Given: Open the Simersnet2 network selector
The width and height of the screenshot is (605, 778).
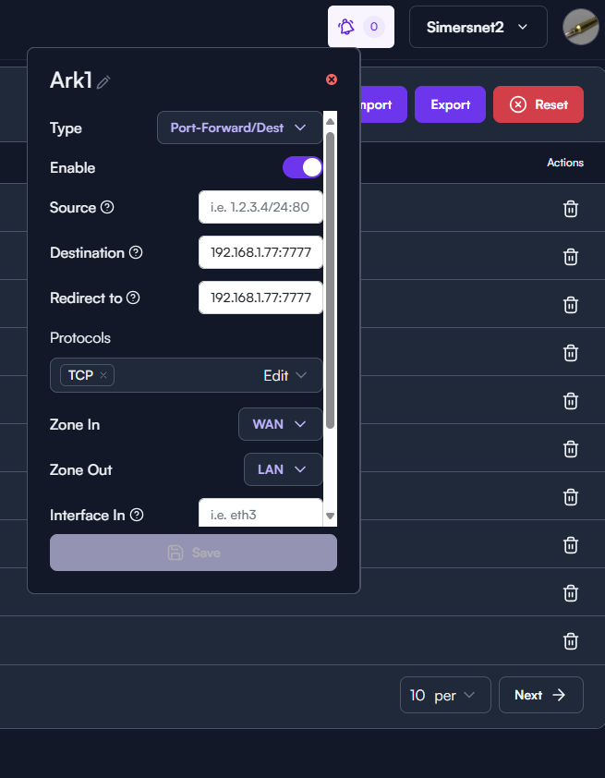Looking at the screenshot, I should [478, 27].
